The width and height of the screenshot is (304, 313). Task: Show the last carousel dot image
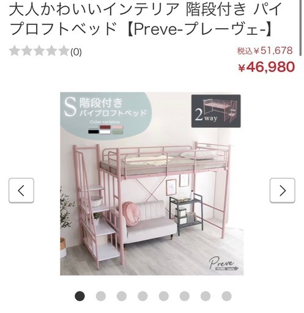(226, 296)
